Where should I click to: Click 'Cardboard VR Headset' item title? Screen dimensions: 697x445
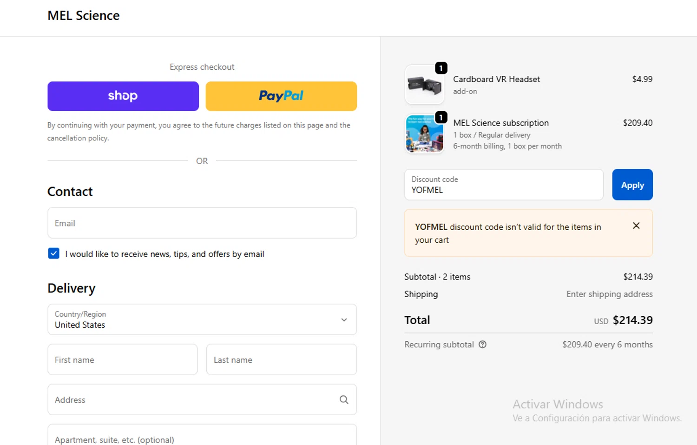point(496,79)
